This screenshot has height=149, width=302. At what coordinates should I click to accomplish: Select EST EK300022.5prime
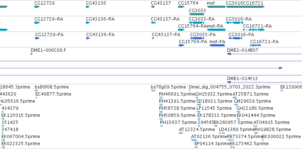[x=281, y=137]
